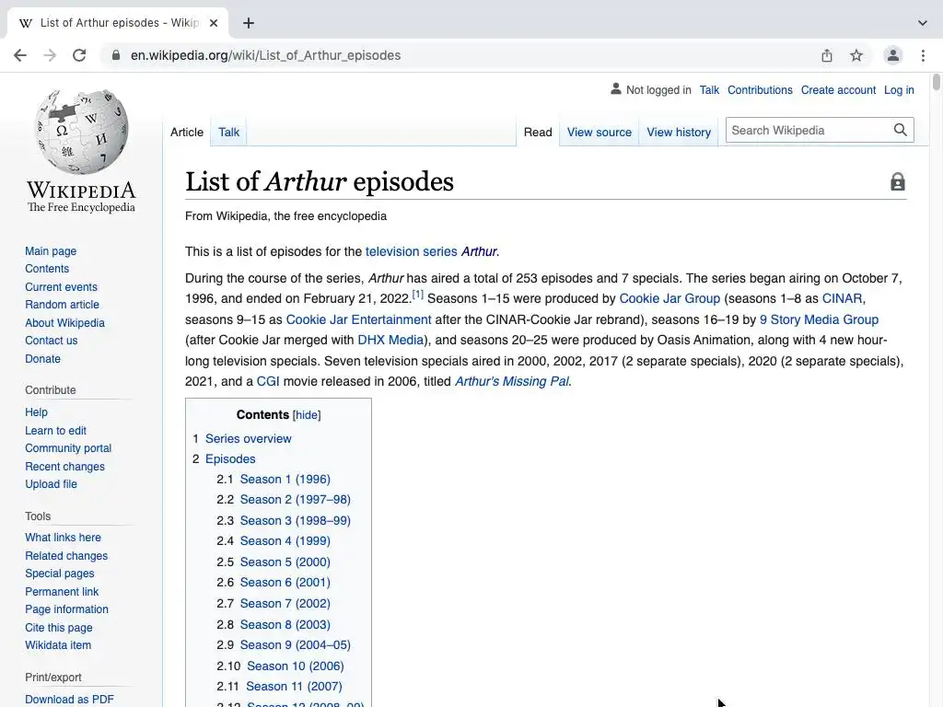This screenshot has width=943, height=707.
Task: Open Current events in sidebar
Action: pos(61,287)
